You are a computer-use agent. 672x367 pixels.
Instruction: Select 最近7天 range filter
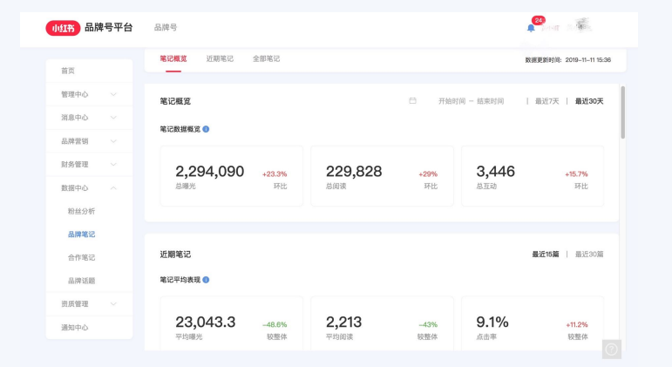point(546,101)
